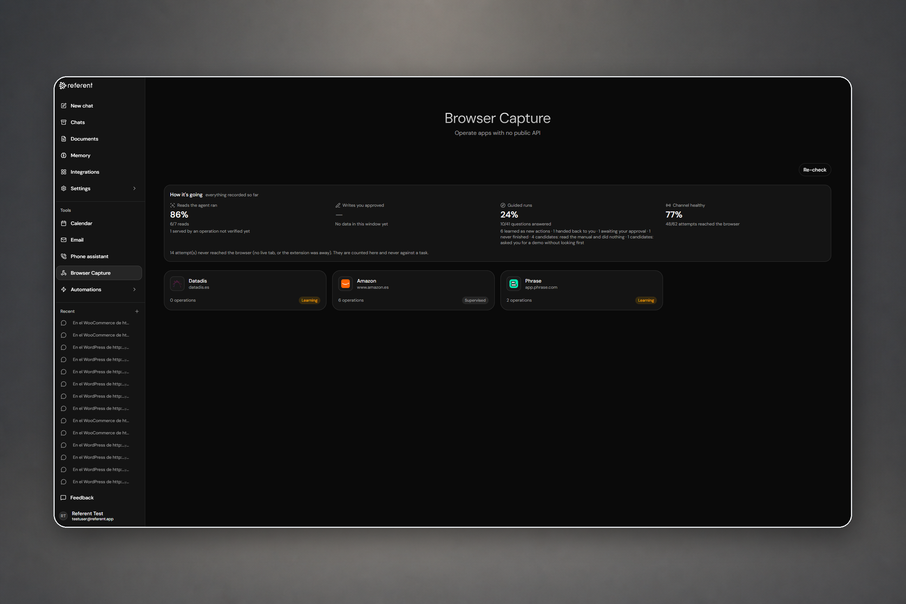Screen dimensions: 906x604
Task: Click the Supervised badge on Amazon card
Action: [475, 301]
